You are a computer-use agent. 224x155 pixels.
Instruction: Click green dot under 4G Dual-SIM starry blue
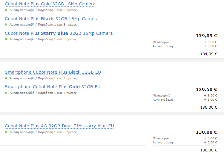click(x=6, y=132)
